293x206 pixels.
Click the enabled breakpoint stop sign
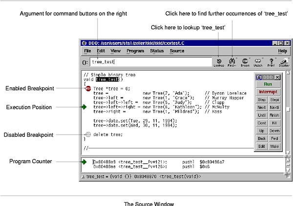click(87, 88)
